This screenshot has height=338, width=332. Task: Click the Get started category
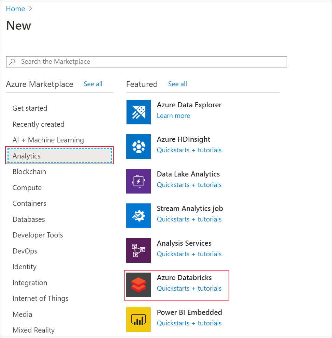tap(30, 108)
